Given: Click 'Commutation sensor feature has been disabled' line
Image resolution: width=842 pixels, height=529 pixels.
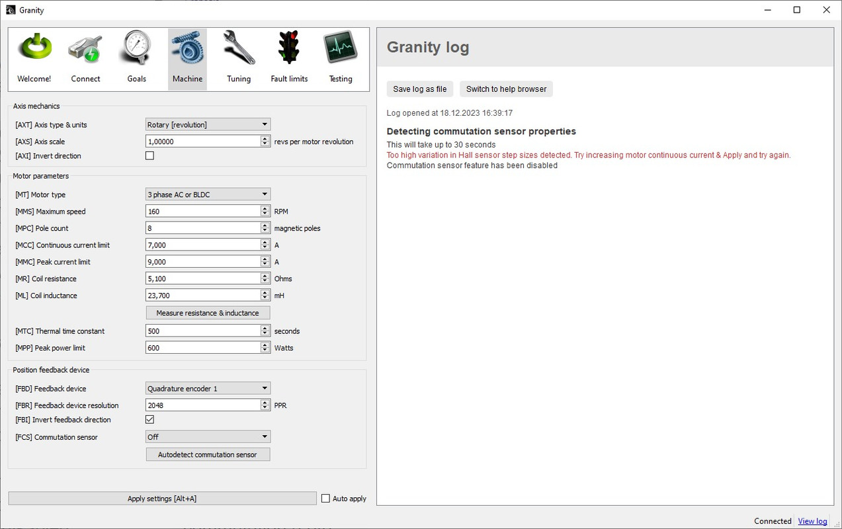Looking at the screenshot, I should click(x=472, y=165).
